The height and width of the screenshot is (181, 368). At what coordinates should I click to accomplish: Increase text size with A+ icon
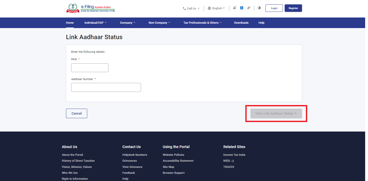click(249, 8)
